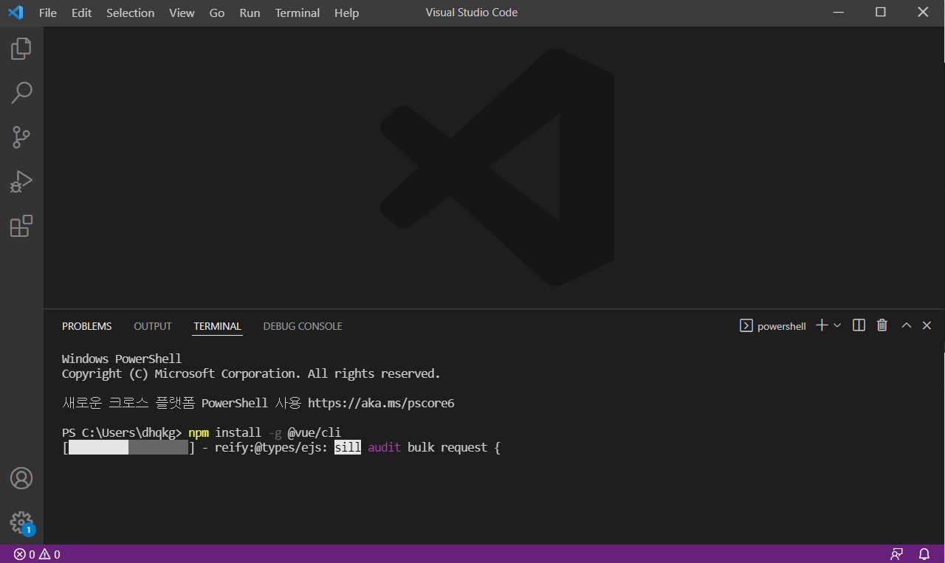Open the Source Control view
Image resolution: width=945 pixels, height=563 pixels.
tap(21, 137)
